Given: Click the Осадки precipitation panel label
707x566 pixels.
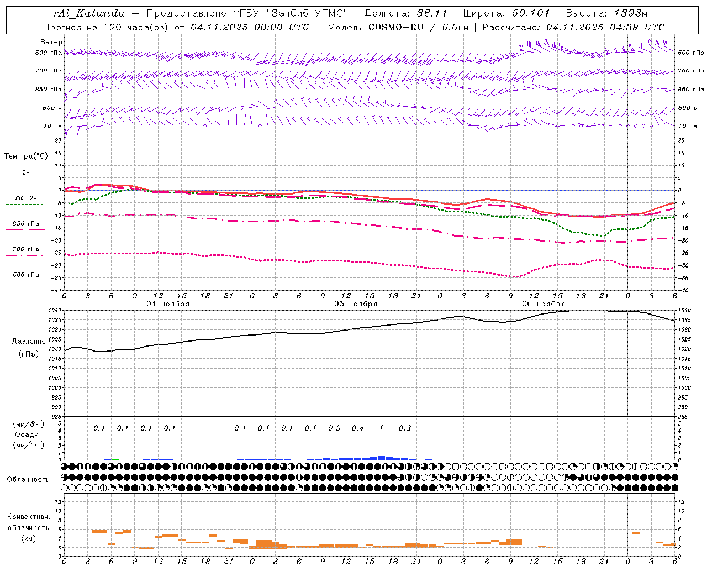Looking at the screenshot, I should [29, 434].
